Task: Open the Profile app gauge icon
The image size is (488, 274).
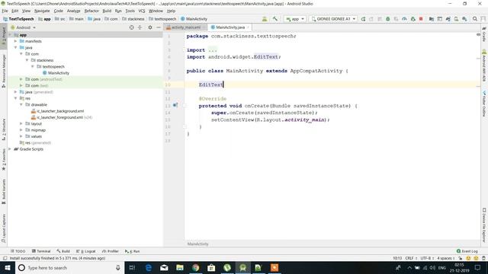Action: click(x=404, y=19)
